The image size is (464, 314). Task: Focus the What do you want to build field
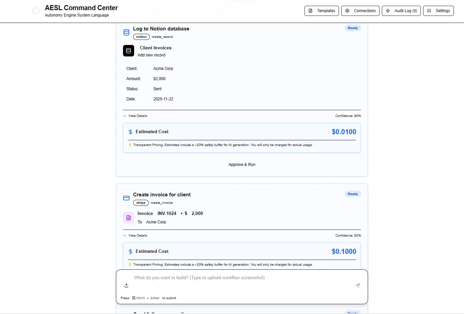pyautogui.click(x=237, y=278)
